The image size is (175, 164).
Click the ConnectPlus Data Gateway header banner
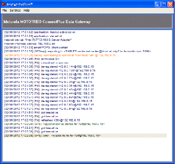87,22
